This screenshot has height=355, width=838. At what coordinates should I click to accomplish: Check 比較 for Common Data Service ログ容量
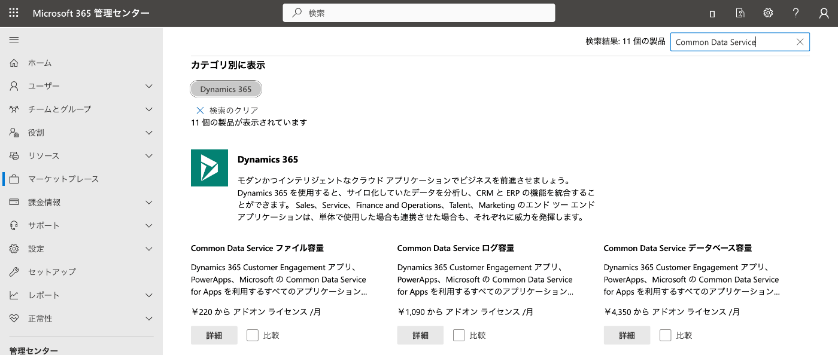tap(459, 335)
